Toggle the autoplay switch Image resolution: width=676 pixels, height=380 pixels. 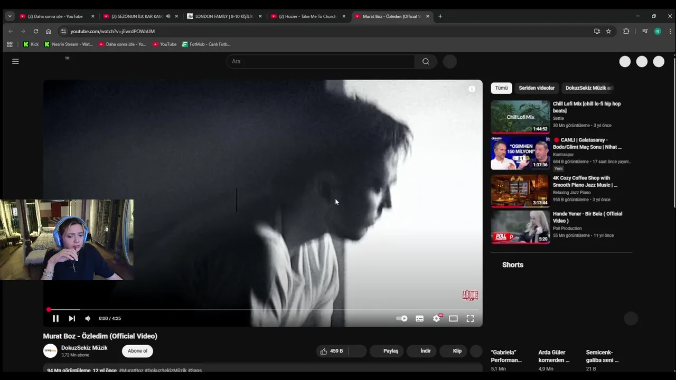(402, 318)
